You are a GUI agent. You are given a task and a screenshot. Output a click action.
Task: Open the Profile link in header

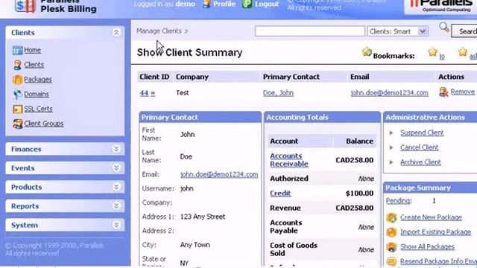(224, 4)
